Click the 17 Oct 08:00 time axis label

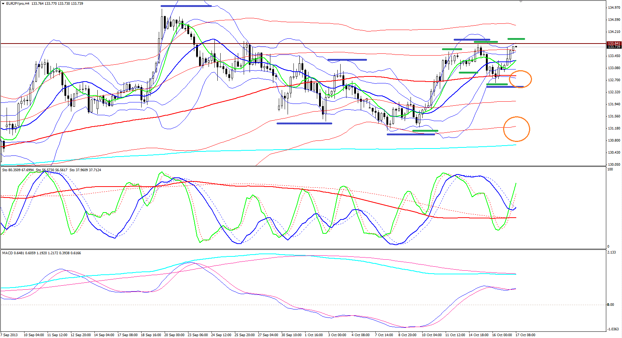525,335
